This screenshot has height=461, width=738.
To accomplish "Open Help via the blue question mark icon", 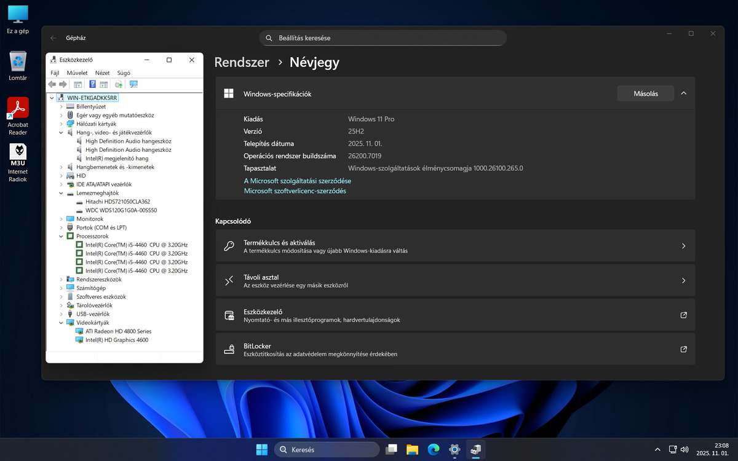I will (93, 84).
